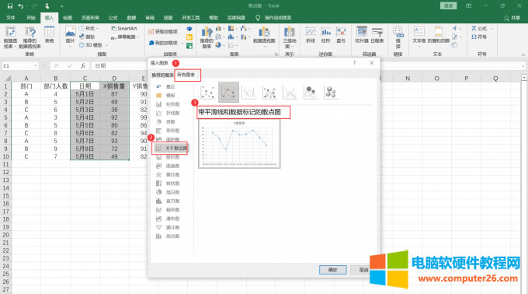Switch to the All Charts tab

[186, 75]
